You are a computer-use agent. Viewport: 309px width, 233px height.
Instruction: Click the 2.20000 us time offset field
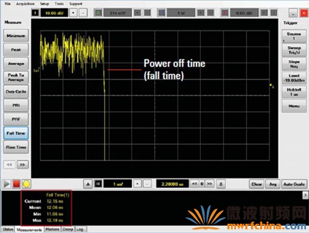[172, 184]
